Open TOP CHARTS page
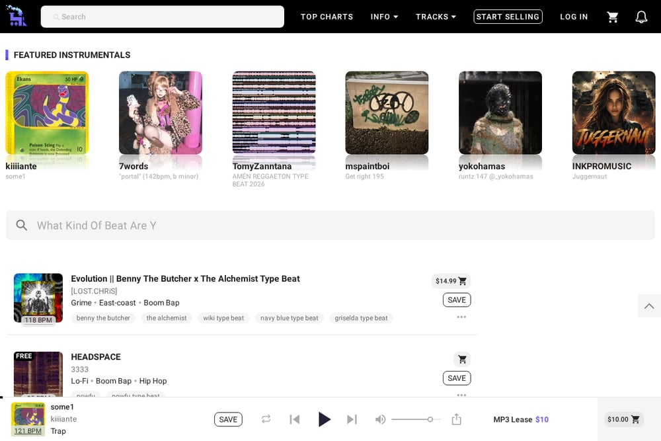The height and width of the screenshot is (441, 661). (327, 17)
